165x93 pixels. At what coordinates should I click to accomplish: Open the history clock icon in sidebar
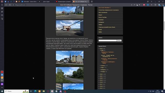pos(2,5)
